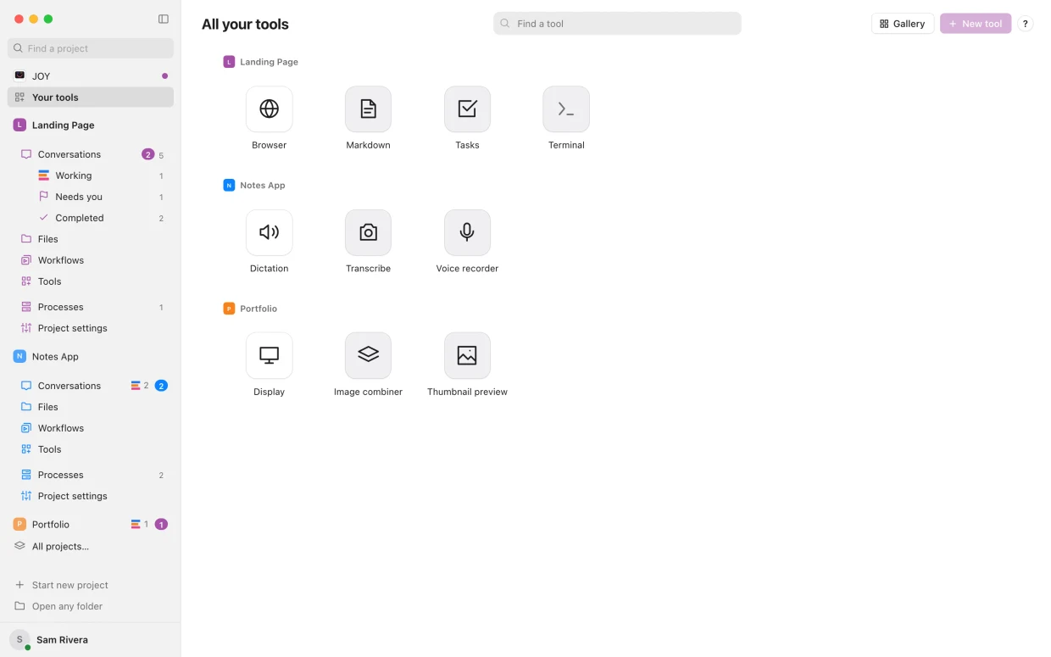Click the purple 2 badge on Landing Page Conversations

coord(147,154)
